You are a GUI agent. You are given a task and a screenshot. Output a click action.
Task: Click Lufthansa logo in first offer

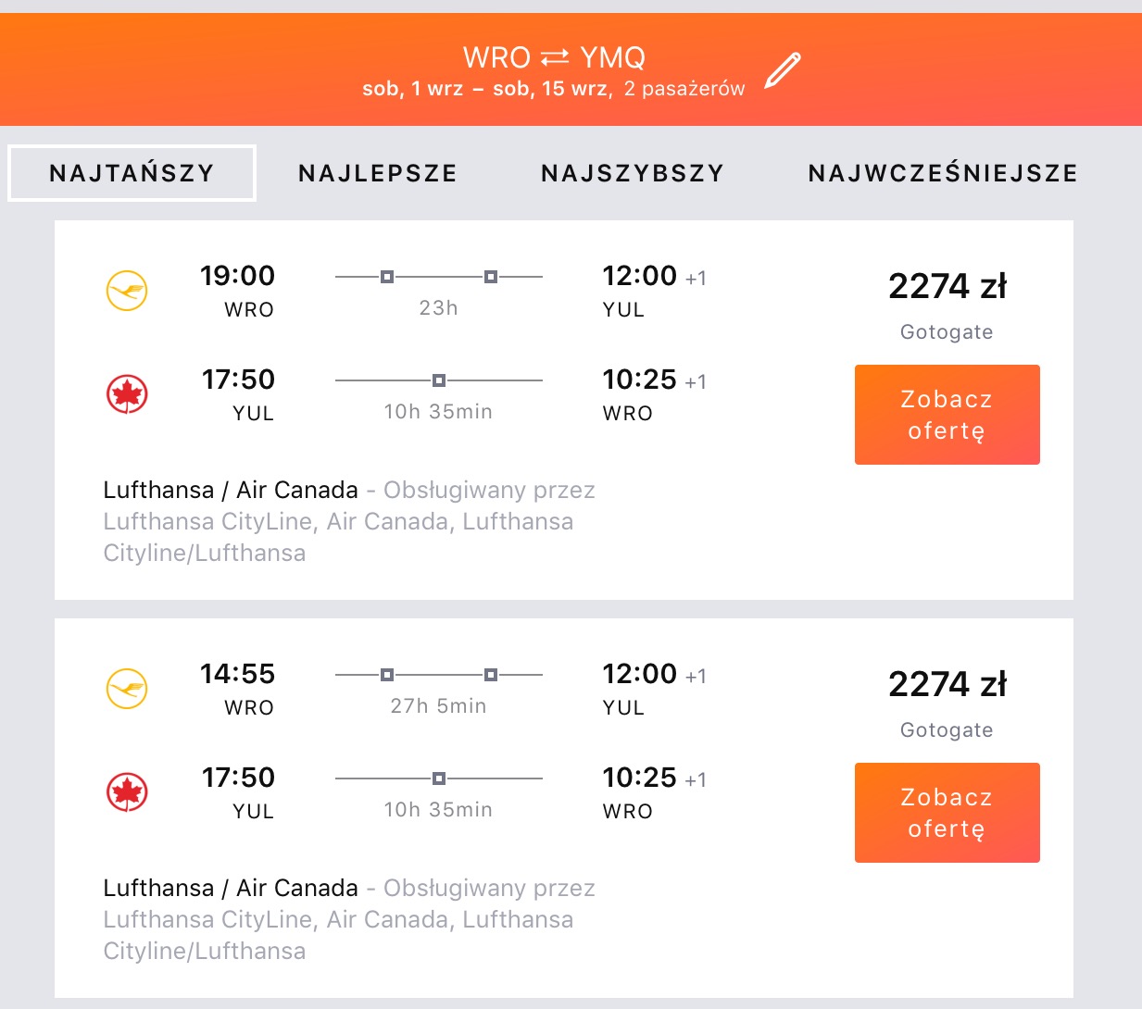click(x=127, y=291)
